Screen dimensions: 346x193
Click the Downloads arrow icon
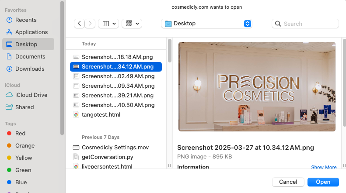pos(9,69)
